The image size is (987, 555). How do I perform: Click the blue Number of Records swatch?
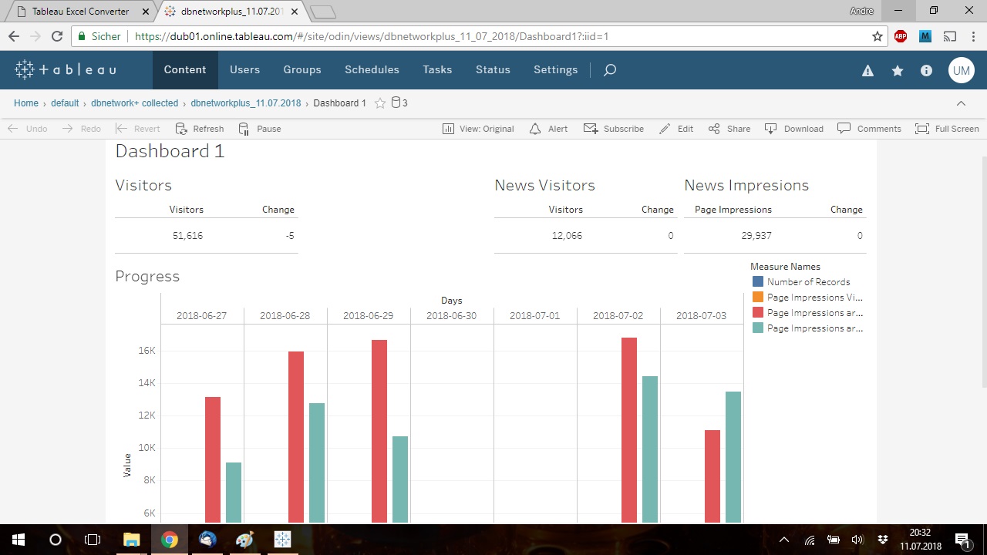758,282
